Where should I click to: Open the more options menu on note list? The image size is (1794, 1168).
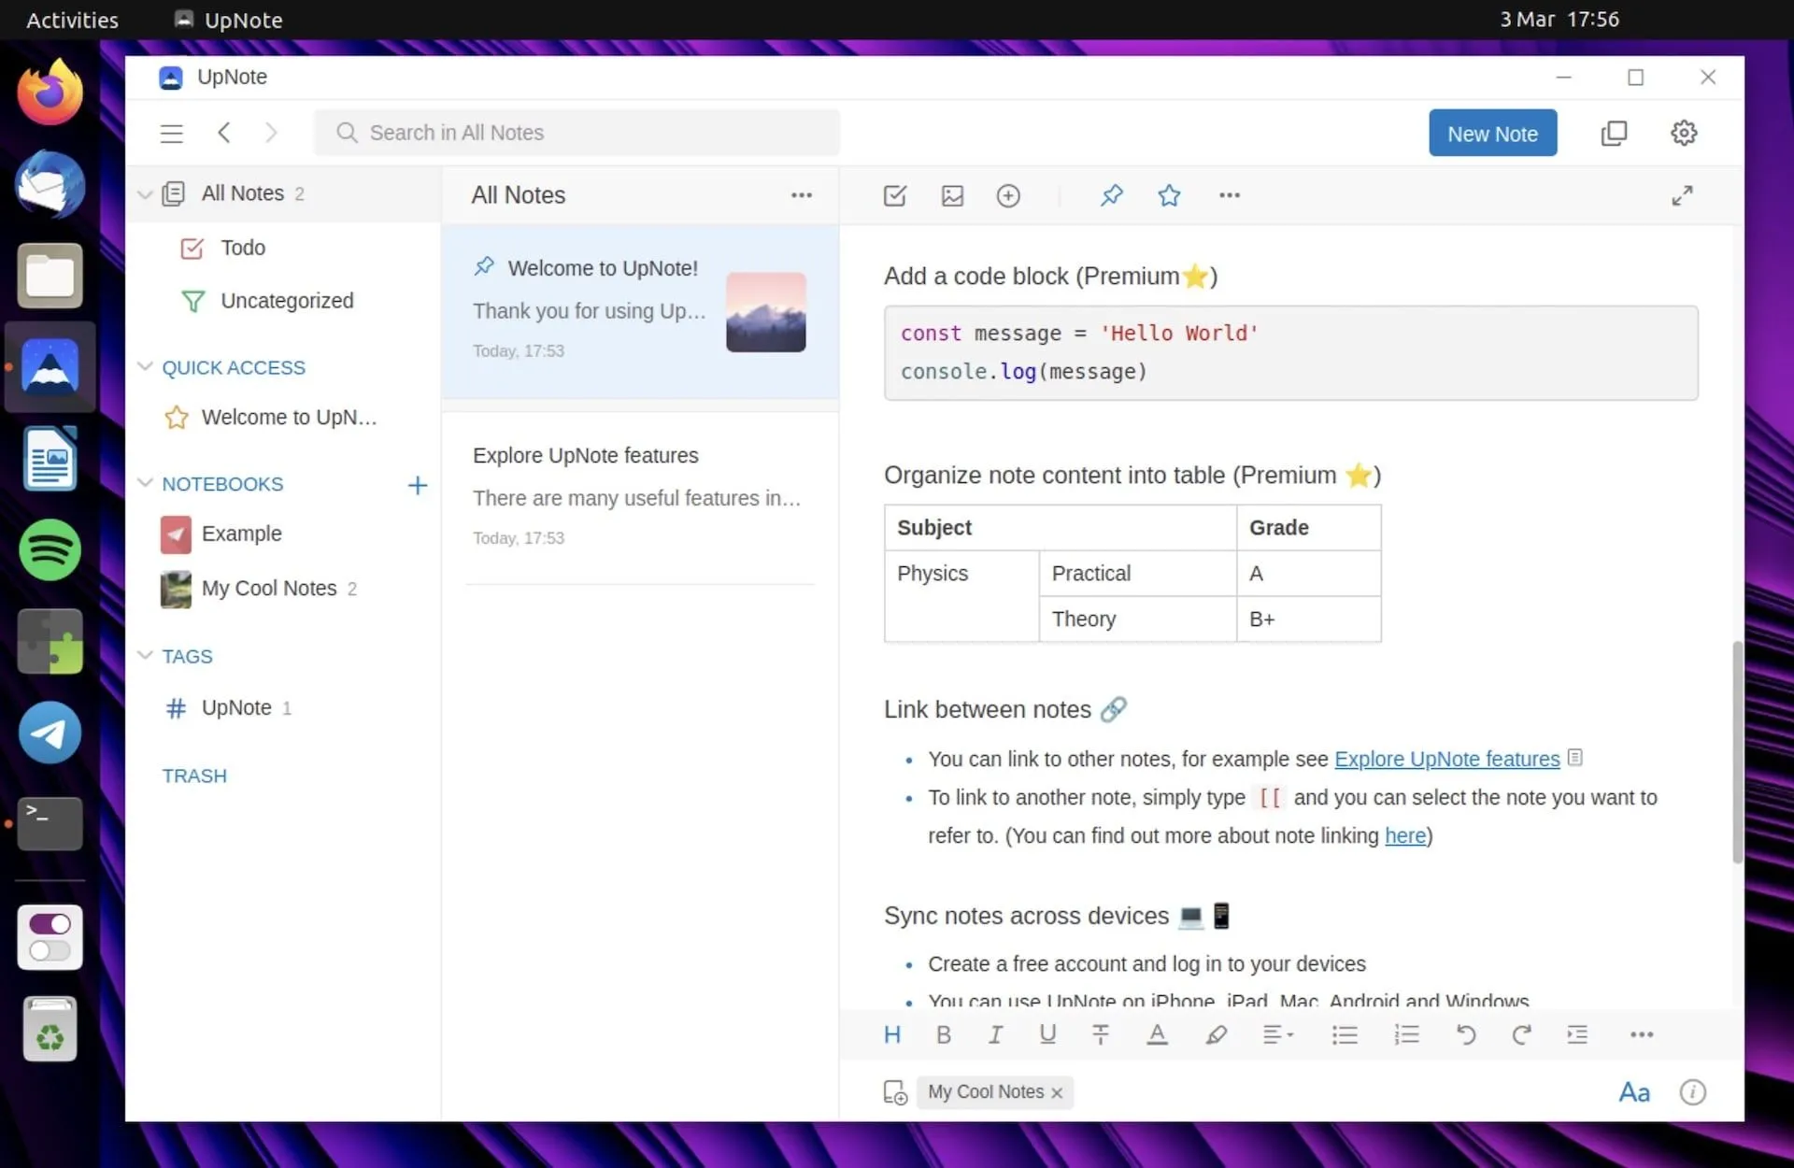(x=802, y=193)
